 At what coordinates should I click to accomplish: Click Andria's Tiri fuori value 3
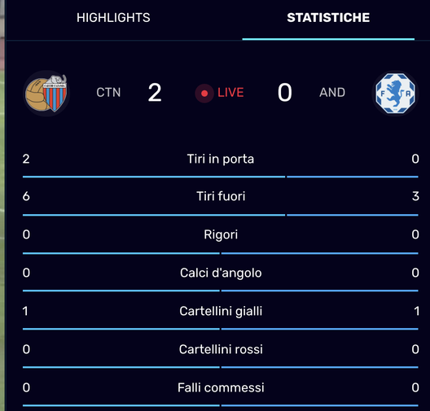coord(415,196)
